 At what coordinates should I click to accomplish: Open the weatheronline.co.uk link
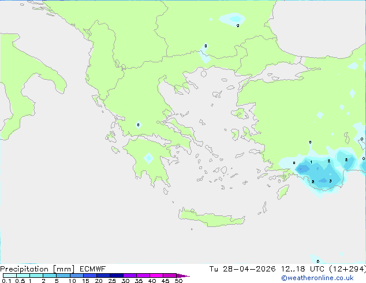(318, 278)
